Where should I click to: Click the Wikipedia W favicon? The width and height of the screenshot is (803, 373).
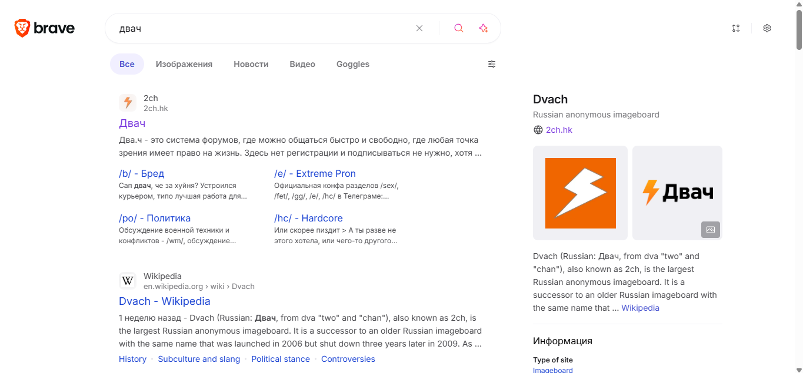coord(128,281)
